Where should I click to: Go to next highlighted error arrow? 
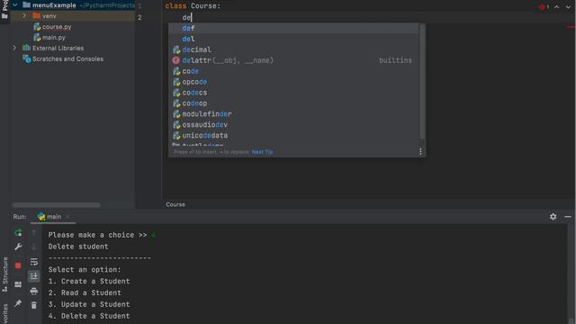pyautogui.click(x=568, y=6)
